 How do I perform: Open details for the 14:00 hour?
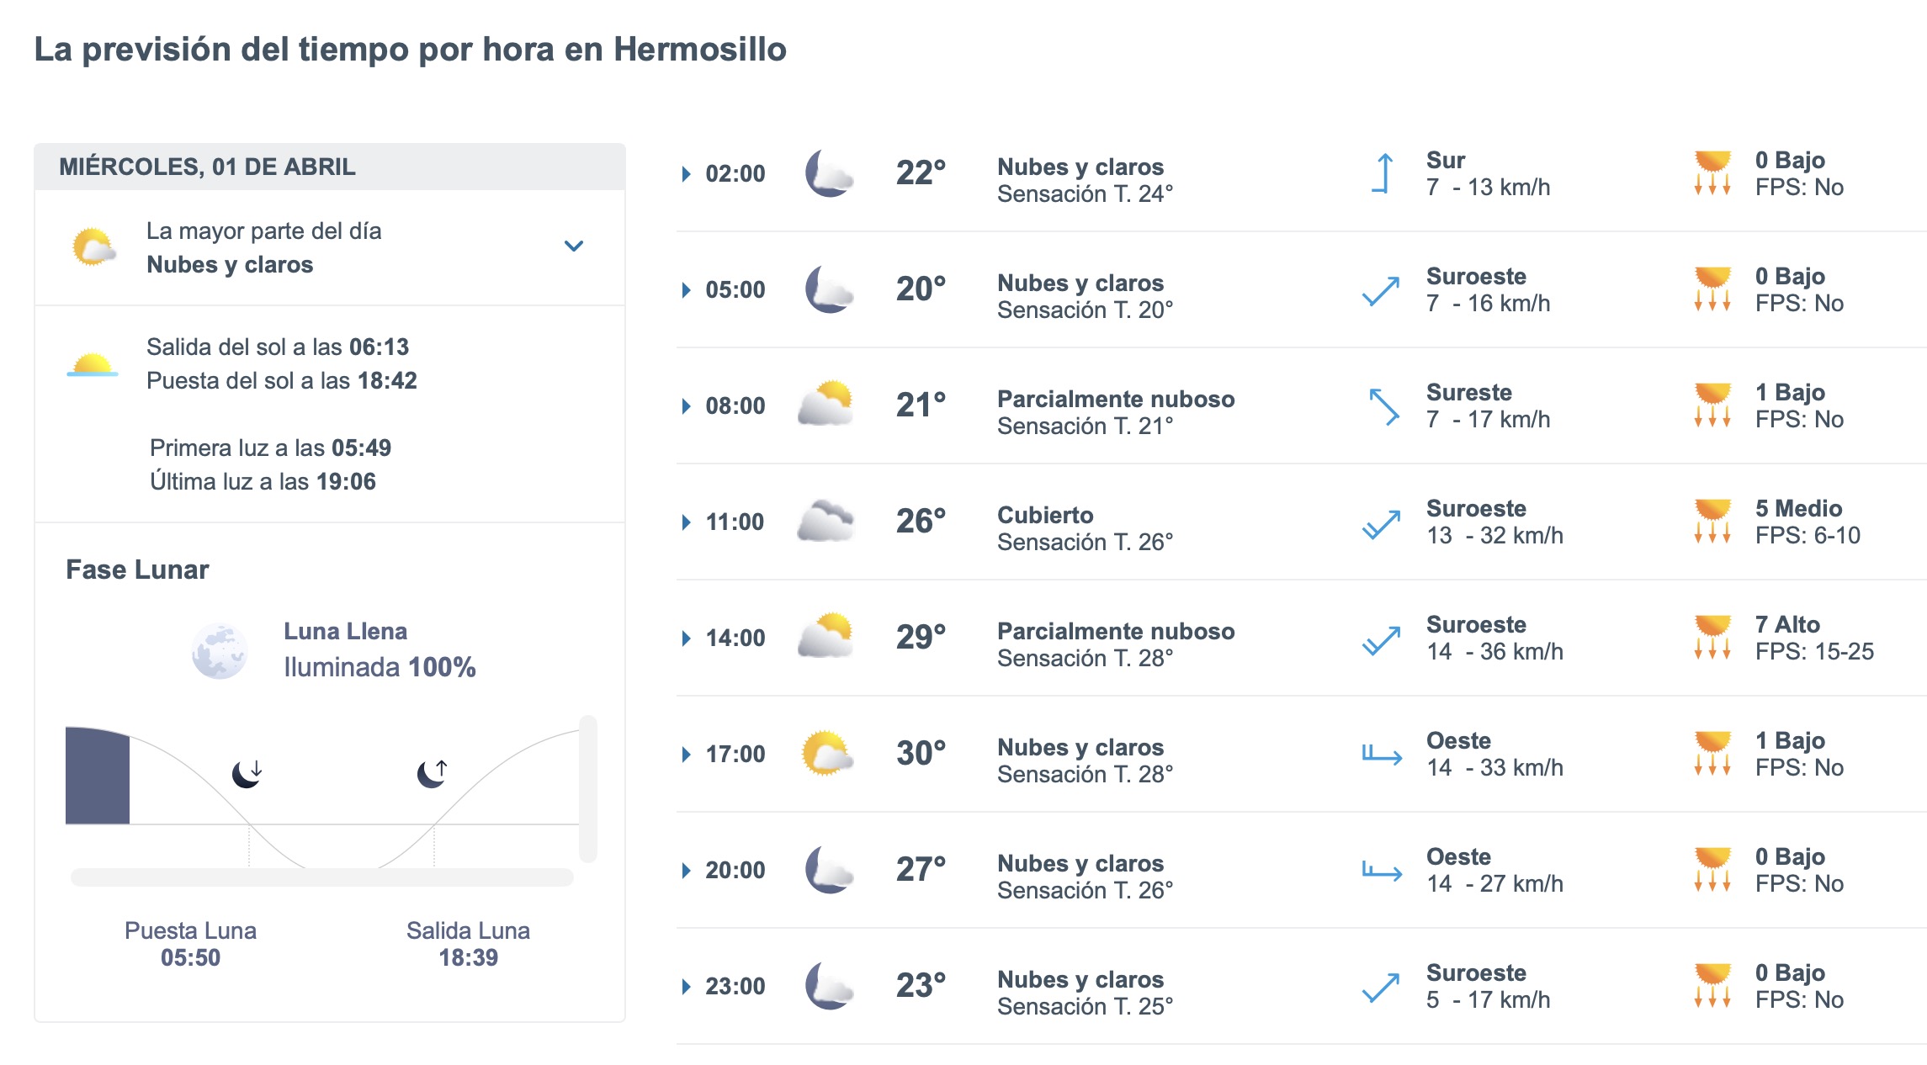point(686,638)
